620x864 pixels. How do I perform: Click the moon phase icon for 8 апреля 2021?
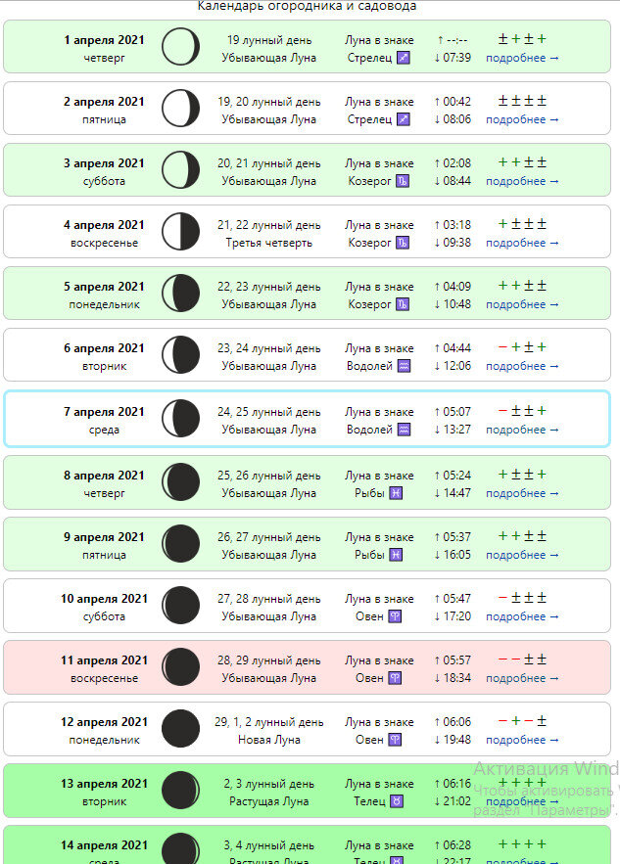(180, 482)
